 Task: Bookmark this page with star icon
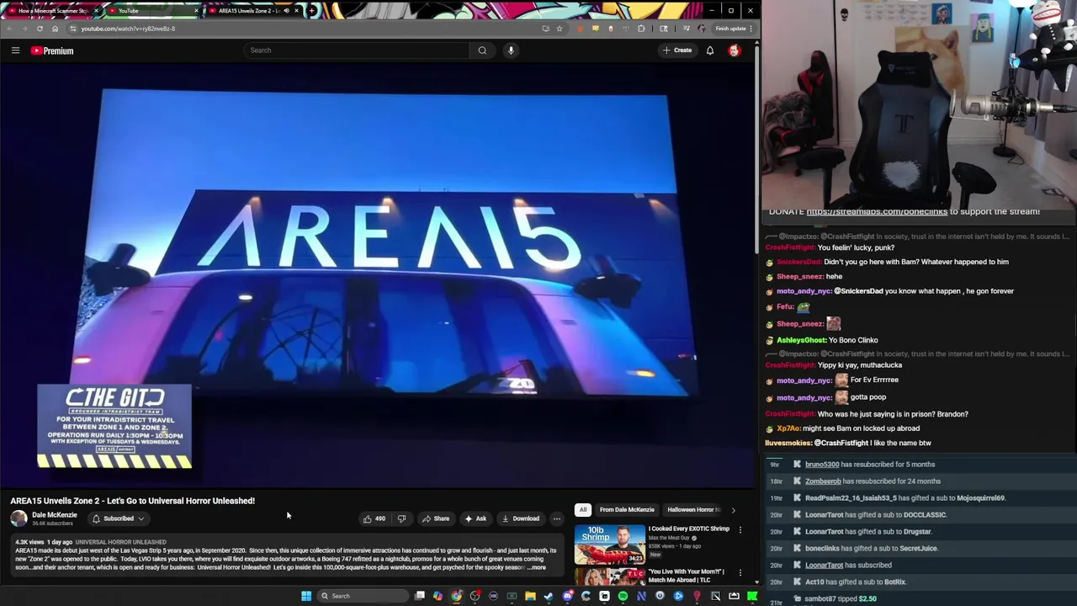[x=559, y=29]
